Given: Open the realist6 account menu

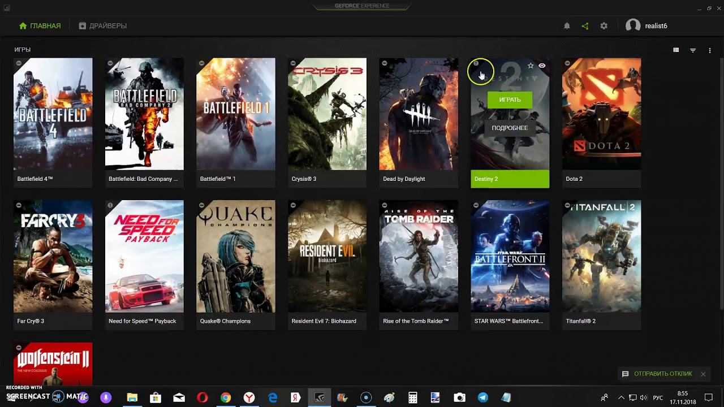Looking at the screenshot, I should 647,26.
